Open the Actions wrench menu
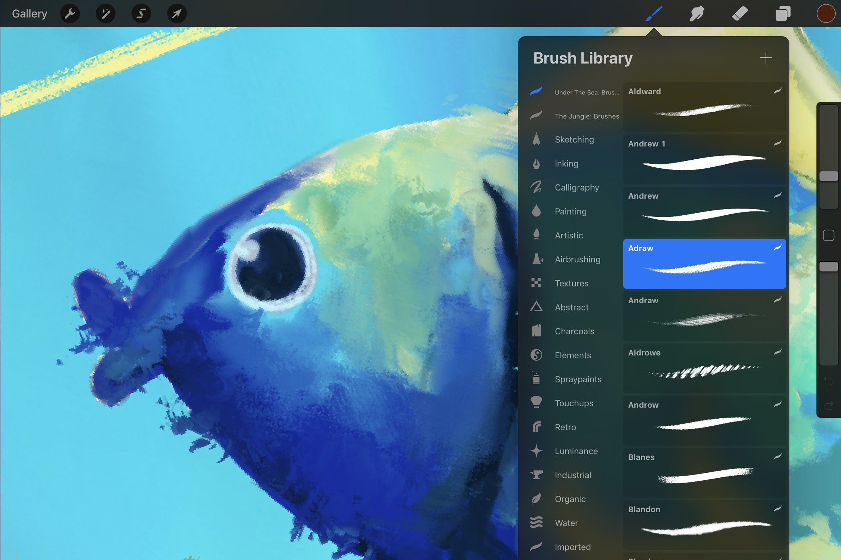Viewport: 841px width, 560px height. (70, 13)
